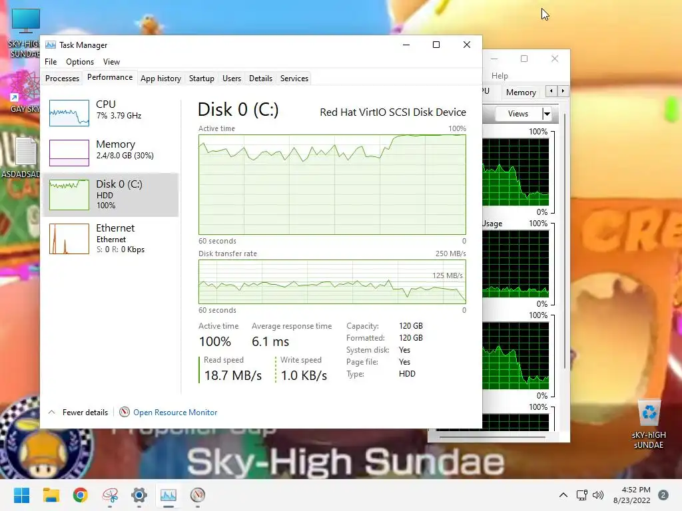Viewport: 682px width, 511px height.
Task: Open the View menu
Action: click(x=111, y=62)
